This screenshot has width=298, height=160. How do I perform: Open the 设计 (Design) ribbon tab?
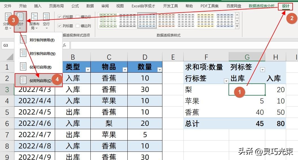pos(286,6)
